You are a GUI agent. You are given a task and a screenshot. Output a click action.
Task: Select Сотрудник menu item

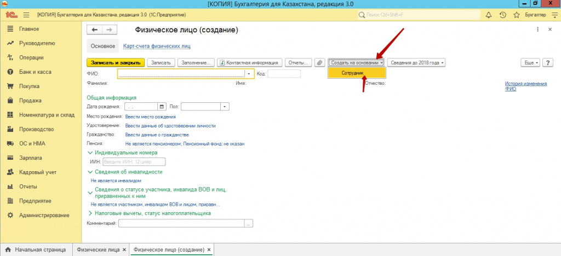[x=357, y=73]
